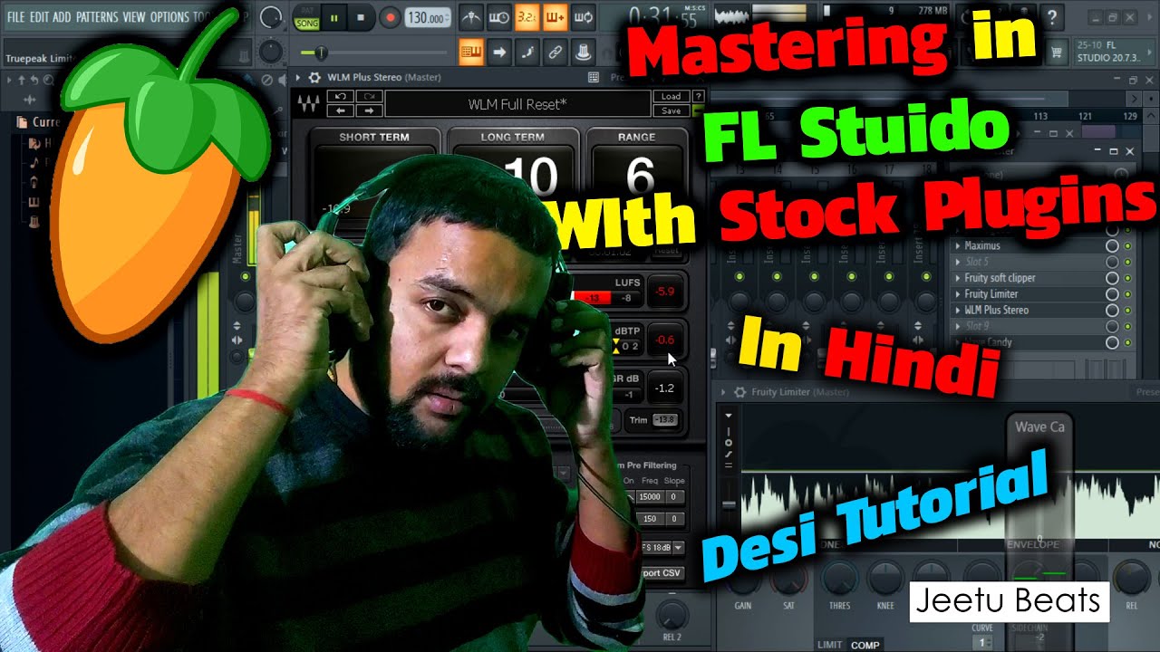Toggle the loop recording icon
Screen dimensions: 1160x652
point(584,17)
